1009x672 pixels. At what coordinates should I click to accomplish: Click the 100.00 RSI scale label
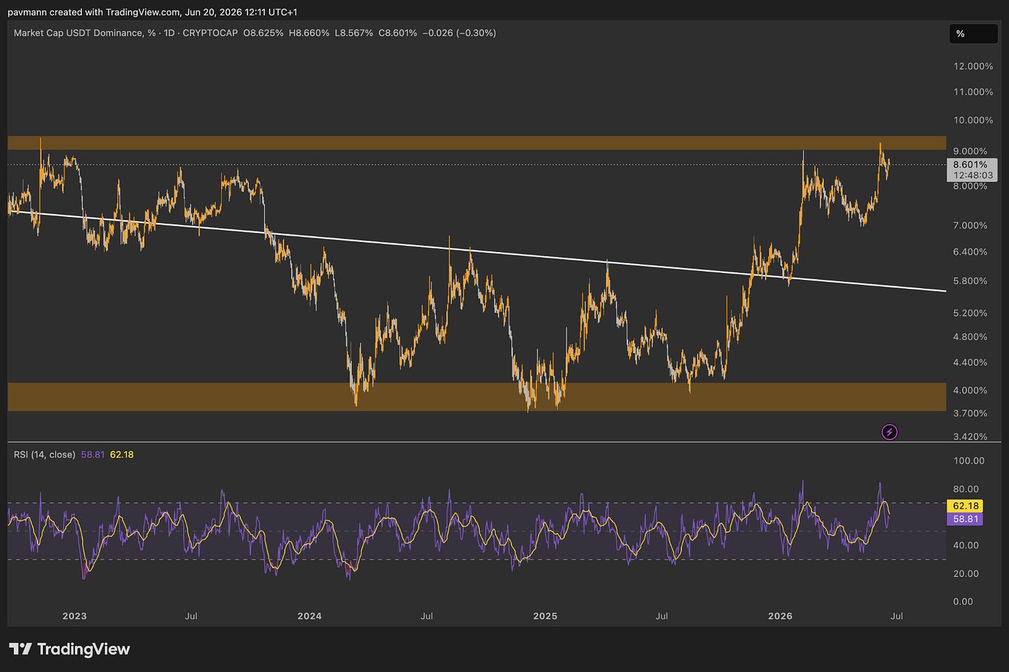tap(969, 461)
